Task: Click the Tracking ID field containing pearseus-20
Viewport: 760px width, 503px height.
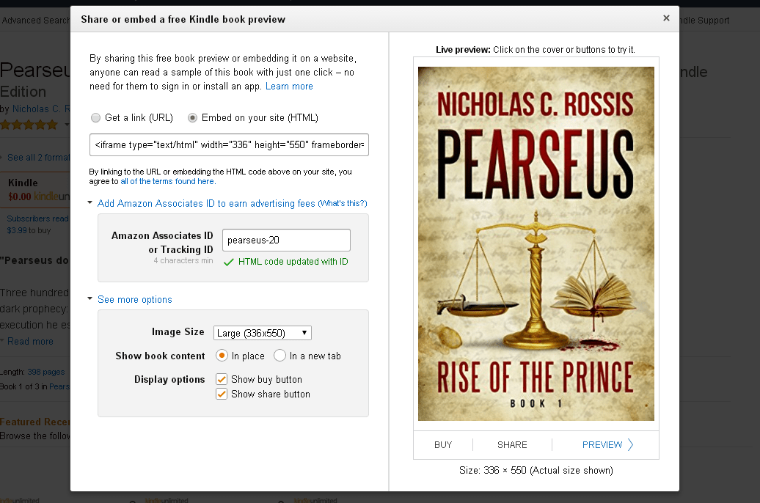Action: pyautogui.click(x=286, y=240)
